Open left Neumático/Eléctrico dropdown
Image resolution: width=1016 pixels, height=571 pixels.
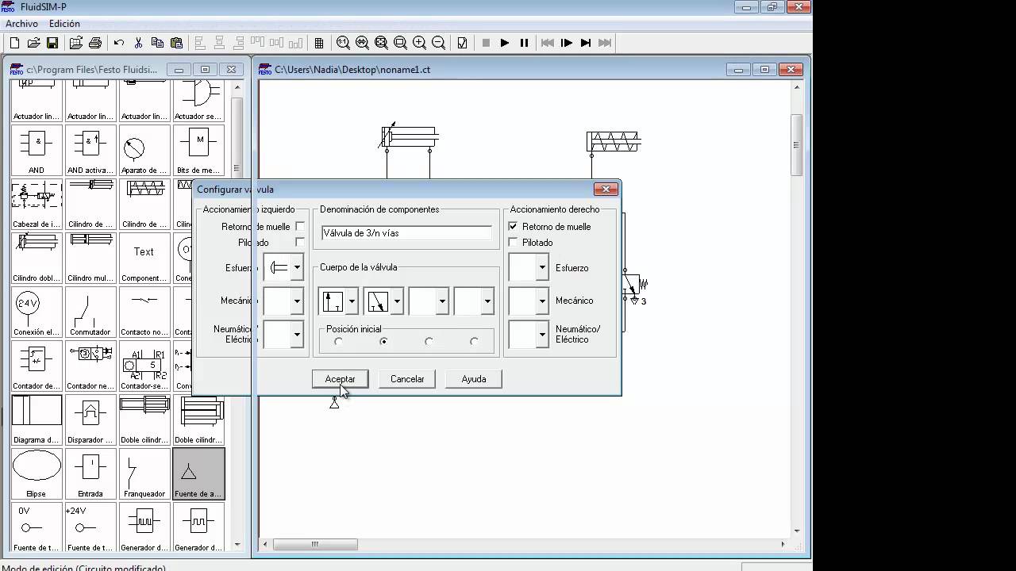297,334
